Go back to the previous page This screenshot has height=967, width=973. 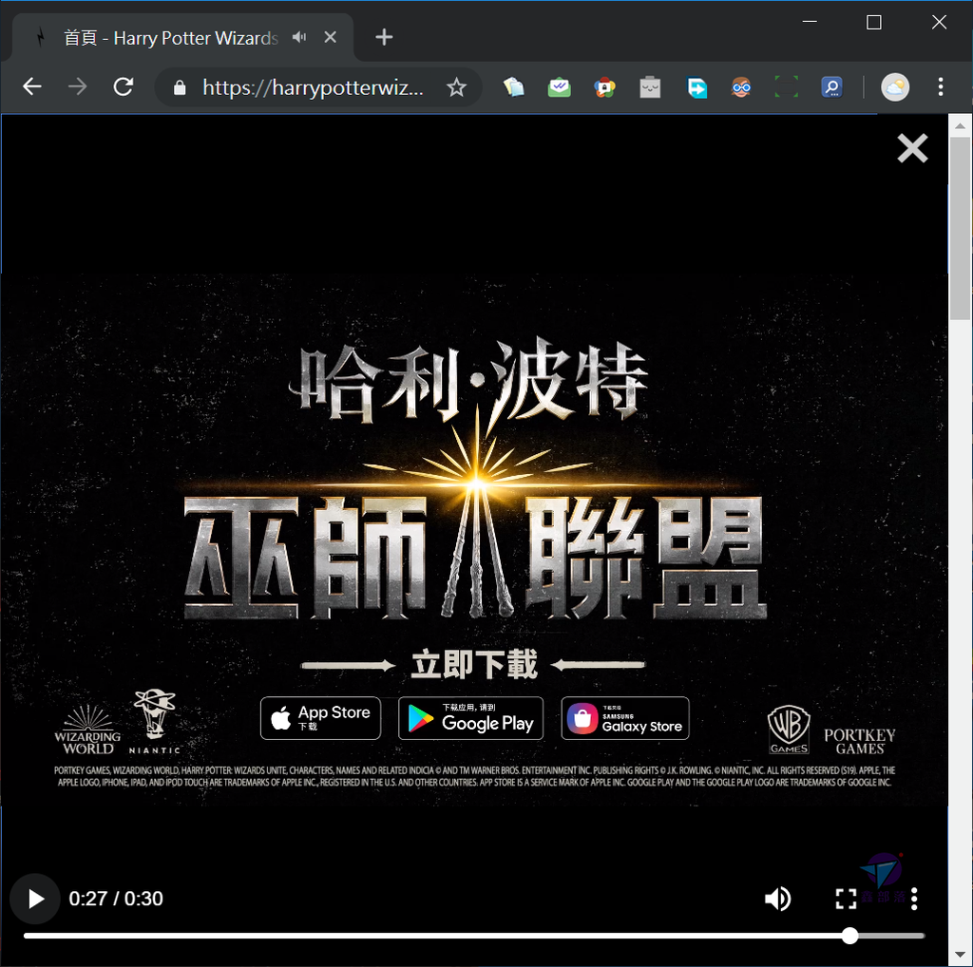point(31,86)
